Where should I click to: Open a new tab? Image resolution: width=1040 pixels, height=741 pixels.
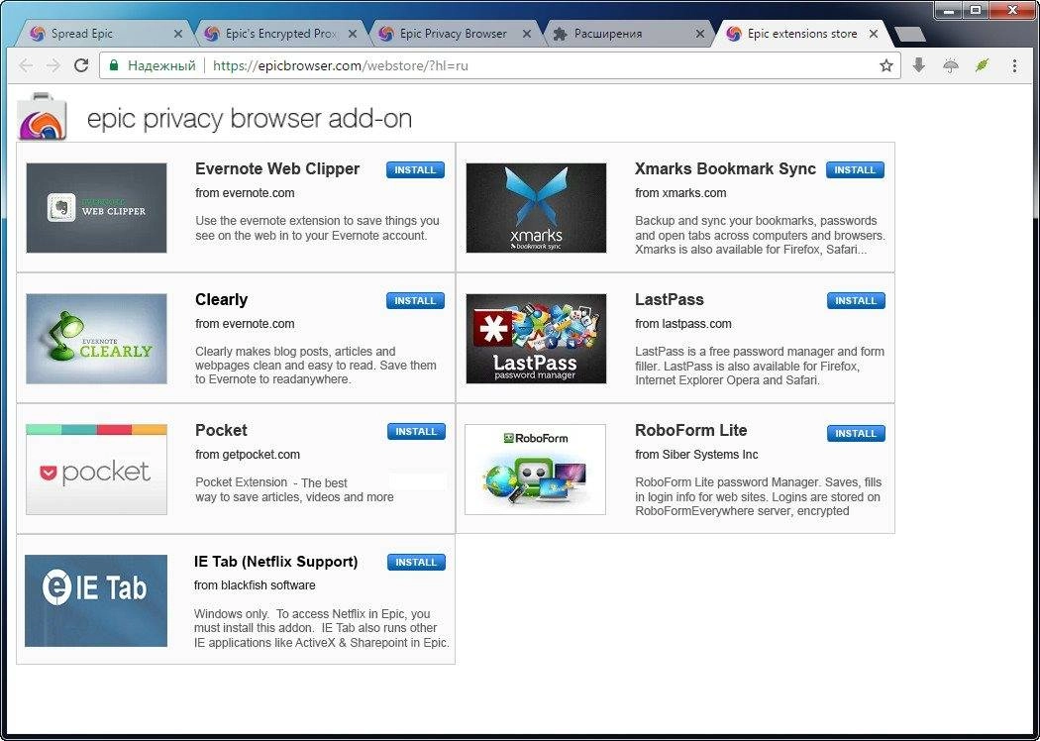pyautogui.click(x=909, y=34)
